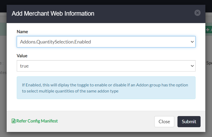Click the Value field showing true
The height and width of the screenshot is (137, 212).
click(104, 66)
